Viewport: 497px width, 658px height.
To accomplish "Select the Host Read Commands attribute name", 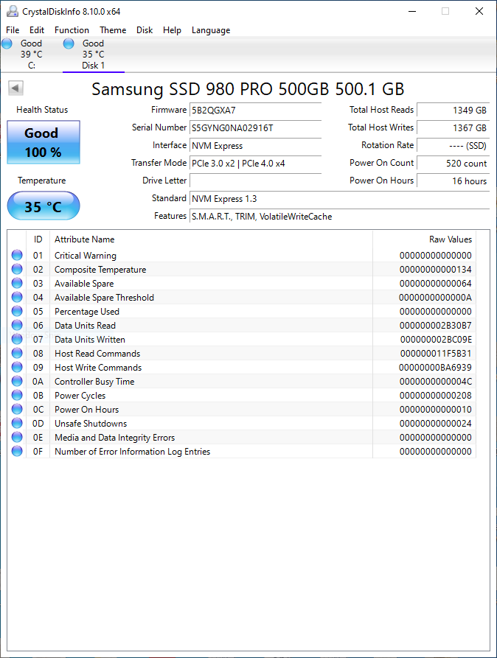I will pyautogui.click(x=97, y=354).
